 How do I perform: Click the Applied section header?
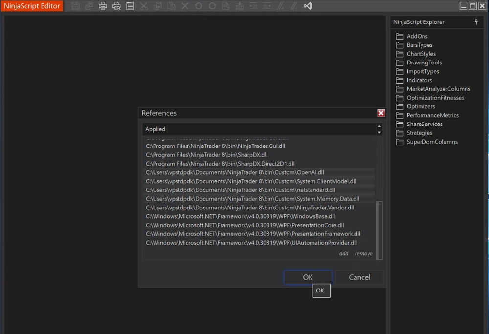[259, 129]
